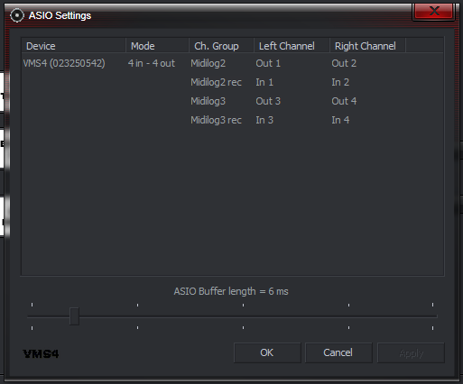The width and height of the screenshot is (463, 384).
Task: Click the ASIO buffer length slider handle
Action: 74,316
